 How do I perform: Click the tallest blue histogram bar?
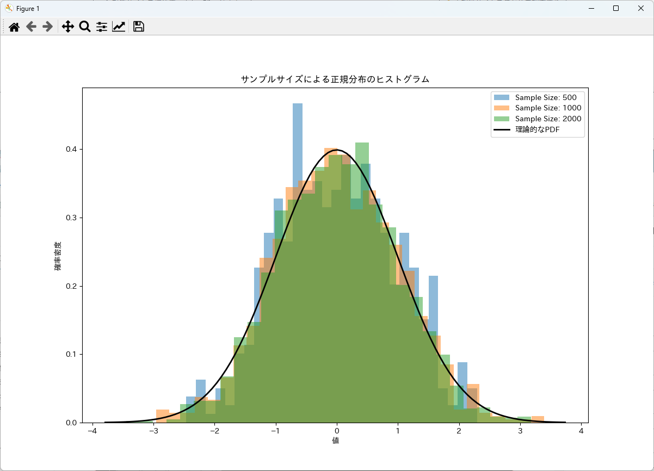(x=298, y=141)
